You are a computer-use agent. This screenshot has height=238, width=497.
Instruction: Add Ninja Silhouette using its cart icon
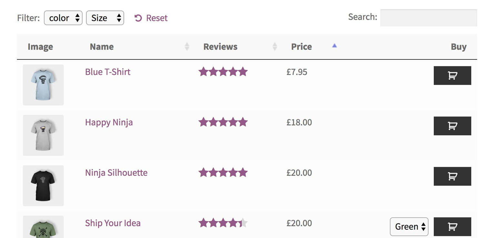pos(452,176)
